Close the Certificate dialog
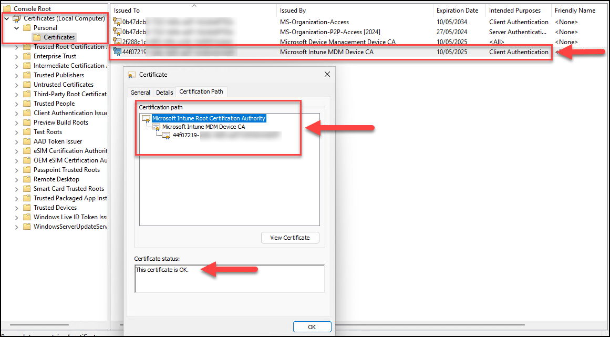The height and width of the screenshot is (337, 610). tap(327, 74)
